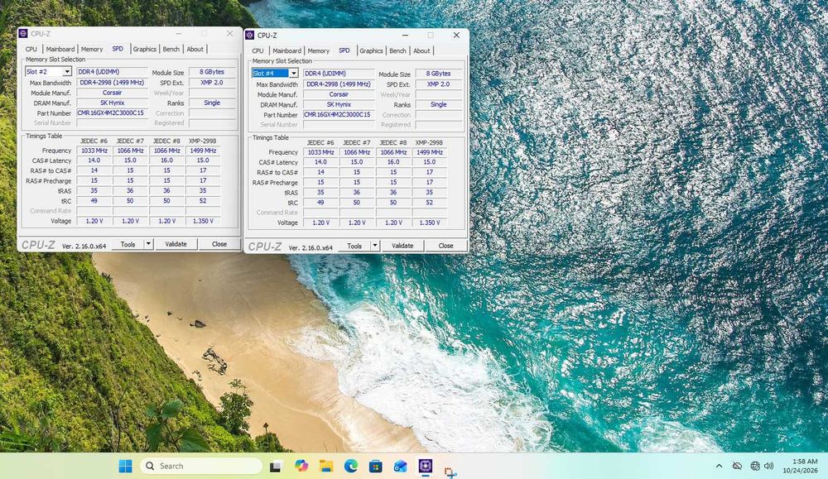The width and height of the screenshot is (828, 479).
Task: Click the volume speaker tray icon
Action: (x=769, y=466)
